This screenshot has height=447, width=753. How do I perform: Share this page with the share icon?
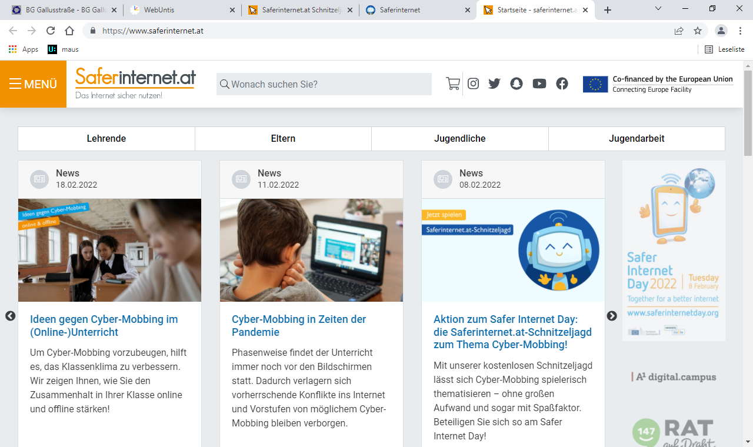679,31
